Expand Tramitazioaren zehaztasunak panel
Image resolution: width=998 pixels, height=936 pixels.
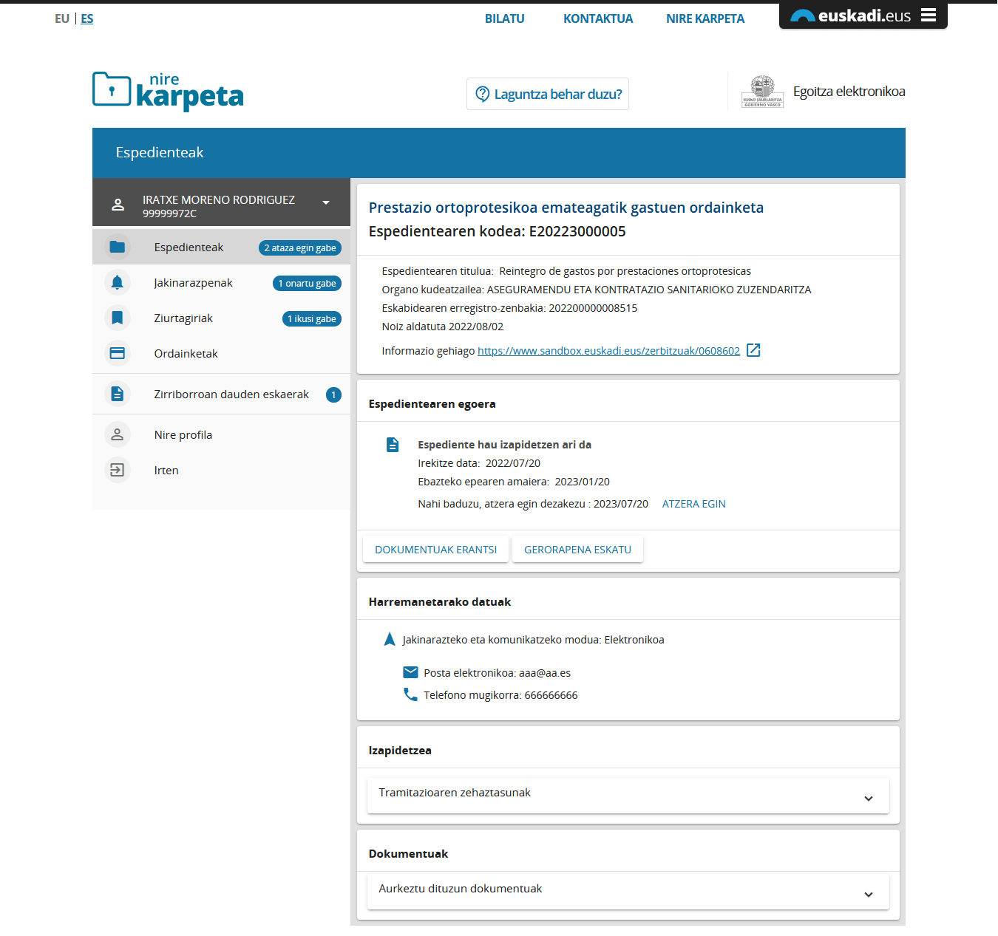[628, 796]
